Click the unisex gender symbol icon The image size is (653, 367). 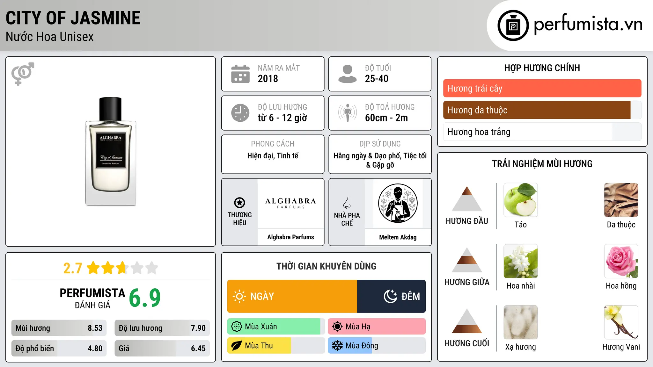coord(23,74)
